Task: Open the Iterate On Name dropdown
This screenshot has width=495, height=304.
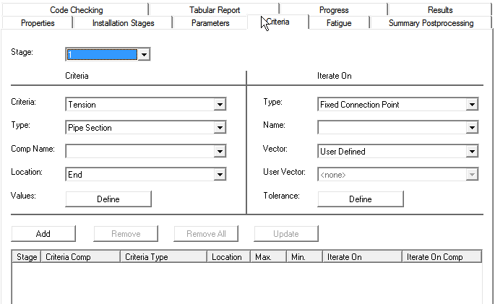Action: click(472, 128)
